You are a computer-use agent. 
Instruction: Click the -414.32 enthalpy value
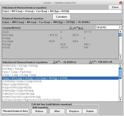click(53, 35)
